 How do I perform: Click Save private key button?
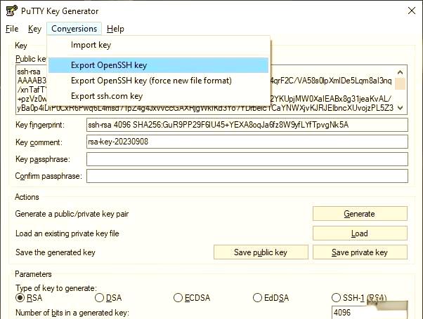click(359, 252)
